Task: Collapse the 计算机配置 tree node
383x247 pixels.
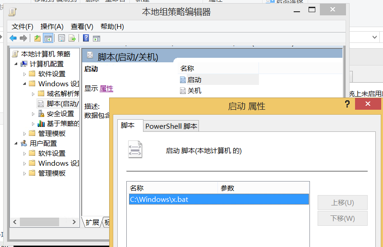Action: coord(17,64)
